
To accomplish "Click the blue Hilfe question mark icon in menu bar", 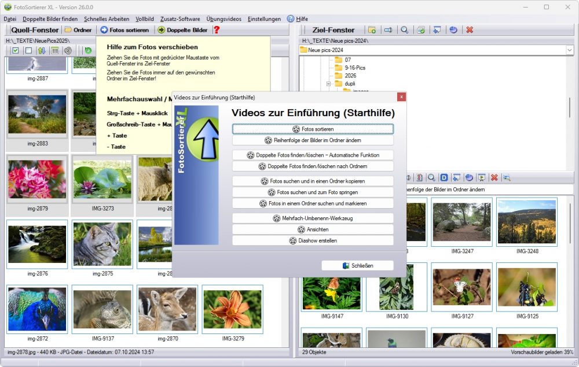I will coord(291,19).
